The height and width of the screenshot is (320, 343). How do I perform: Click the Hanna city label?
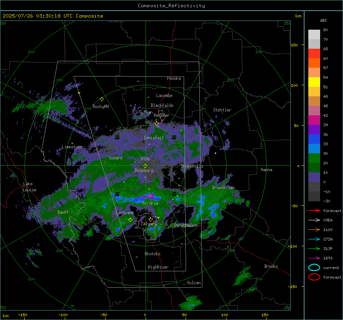[x=266, y=170]
